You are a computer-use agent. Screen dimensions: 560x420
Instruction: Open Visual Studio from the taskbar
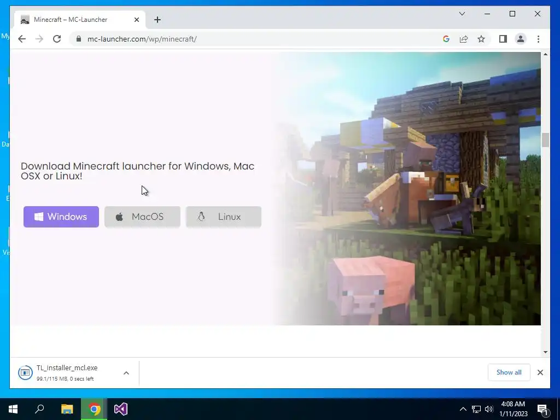coord(121,409)
